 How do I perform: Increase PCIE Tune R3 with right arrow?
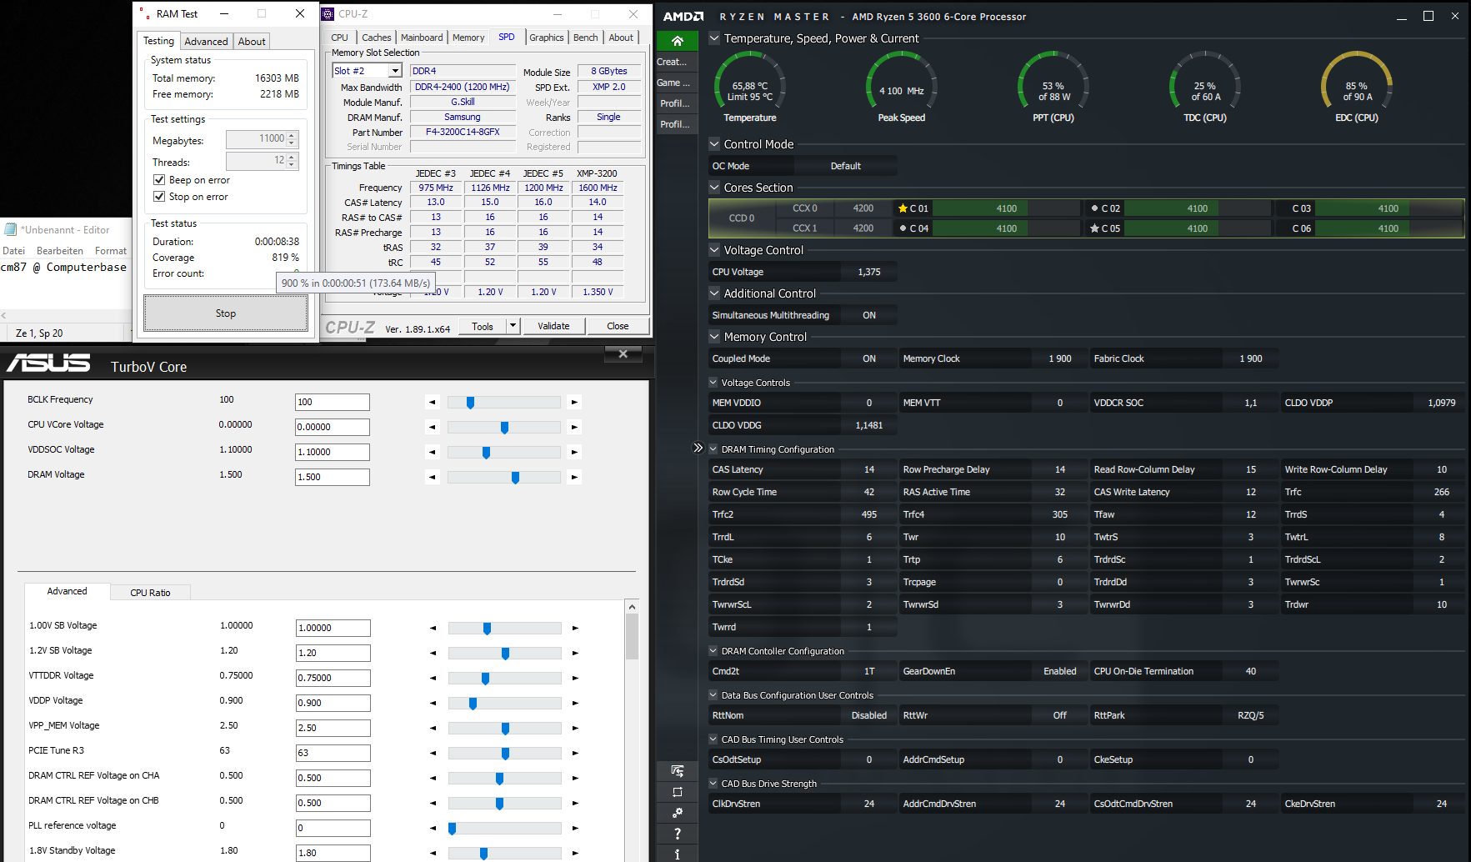click(x=575, y=754)
